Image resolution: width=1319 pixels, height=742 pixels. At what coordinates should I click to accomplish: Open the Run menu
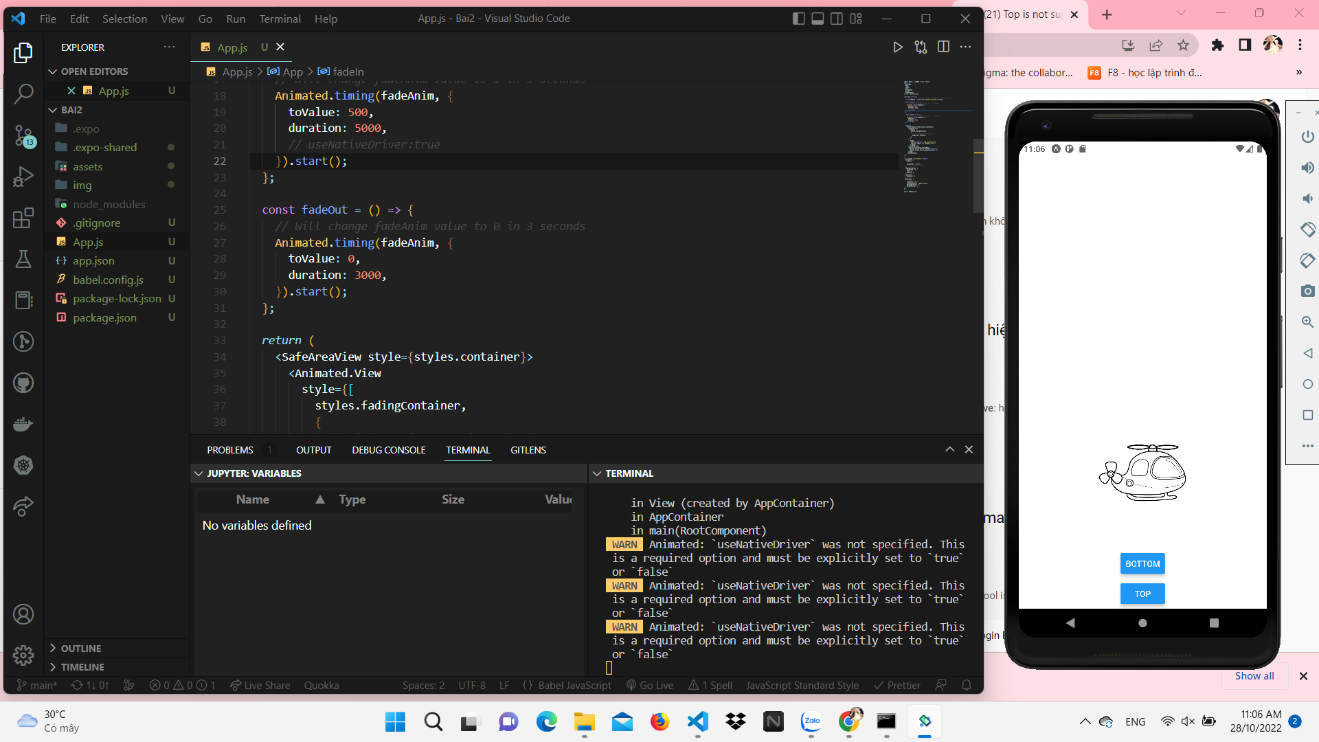tap(236, 19)
